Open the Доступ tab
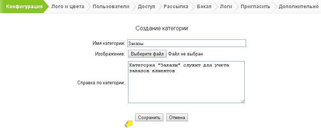 [146, 6]
